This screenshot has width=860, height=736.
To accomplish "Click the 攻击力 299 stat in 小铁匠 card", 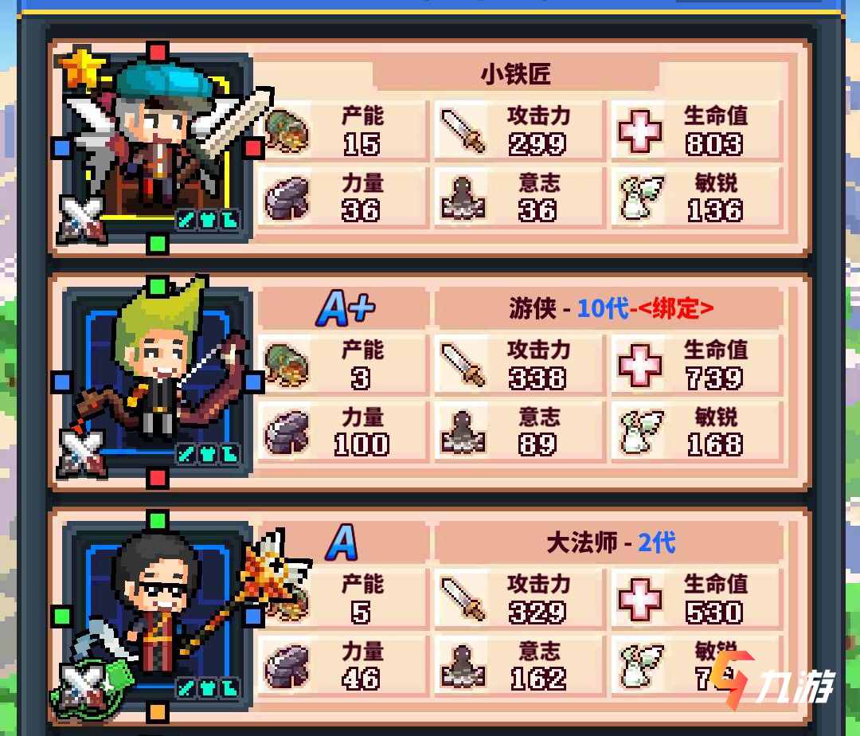I will pos(520,131).
